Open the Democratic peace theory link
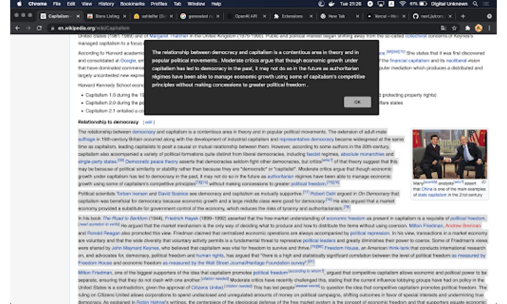Screen dimensions: 507x304 (151, 162)
